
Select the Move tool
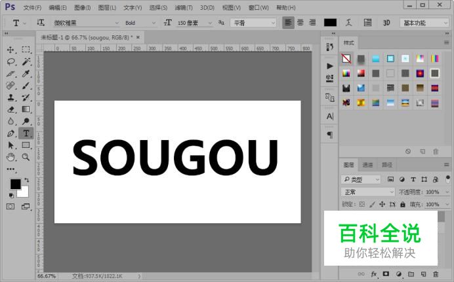[x=10, y=50]
